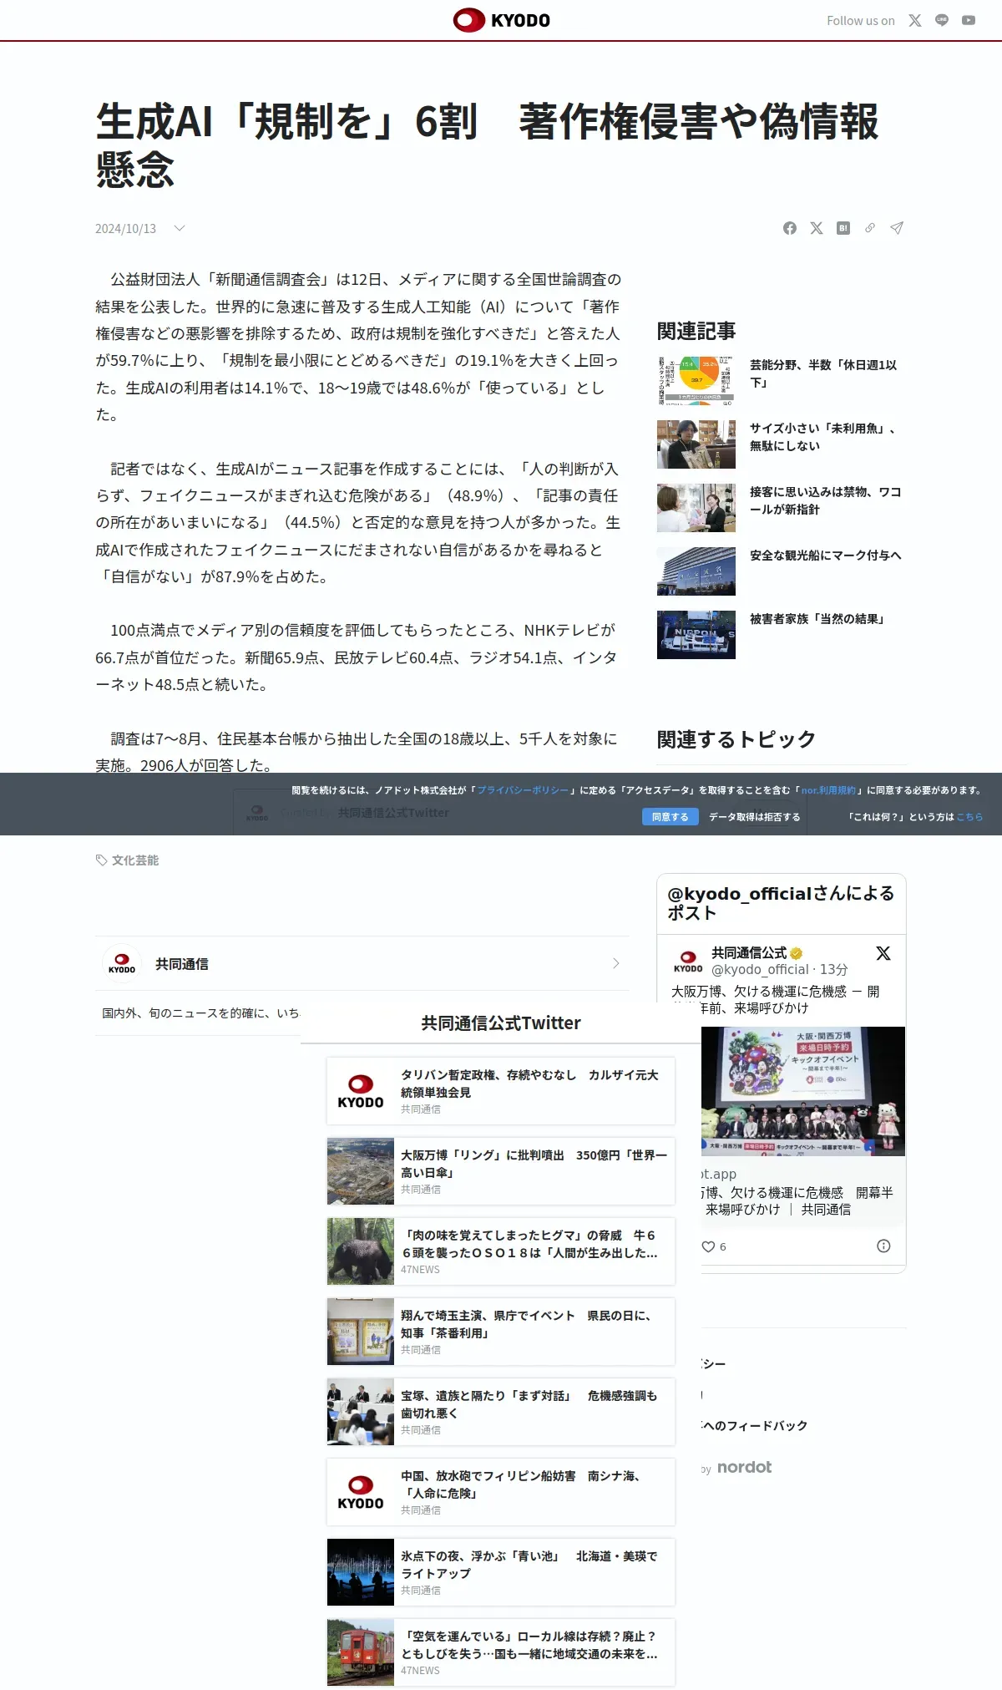
Task: Open the Expo event photo in embedded post
Action: [803, 1091]
